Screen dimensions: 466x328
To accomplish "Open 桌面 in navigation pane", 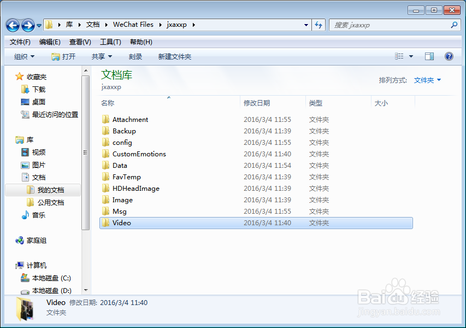I will coord(33,102).
